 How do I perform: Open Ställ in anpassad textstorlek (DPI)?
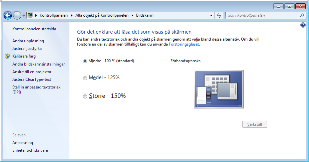tap(36, 89)
